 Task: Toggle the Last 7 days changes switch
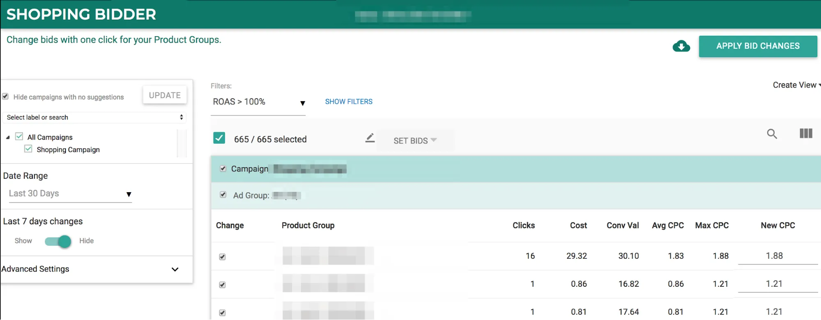pos(58,241)
